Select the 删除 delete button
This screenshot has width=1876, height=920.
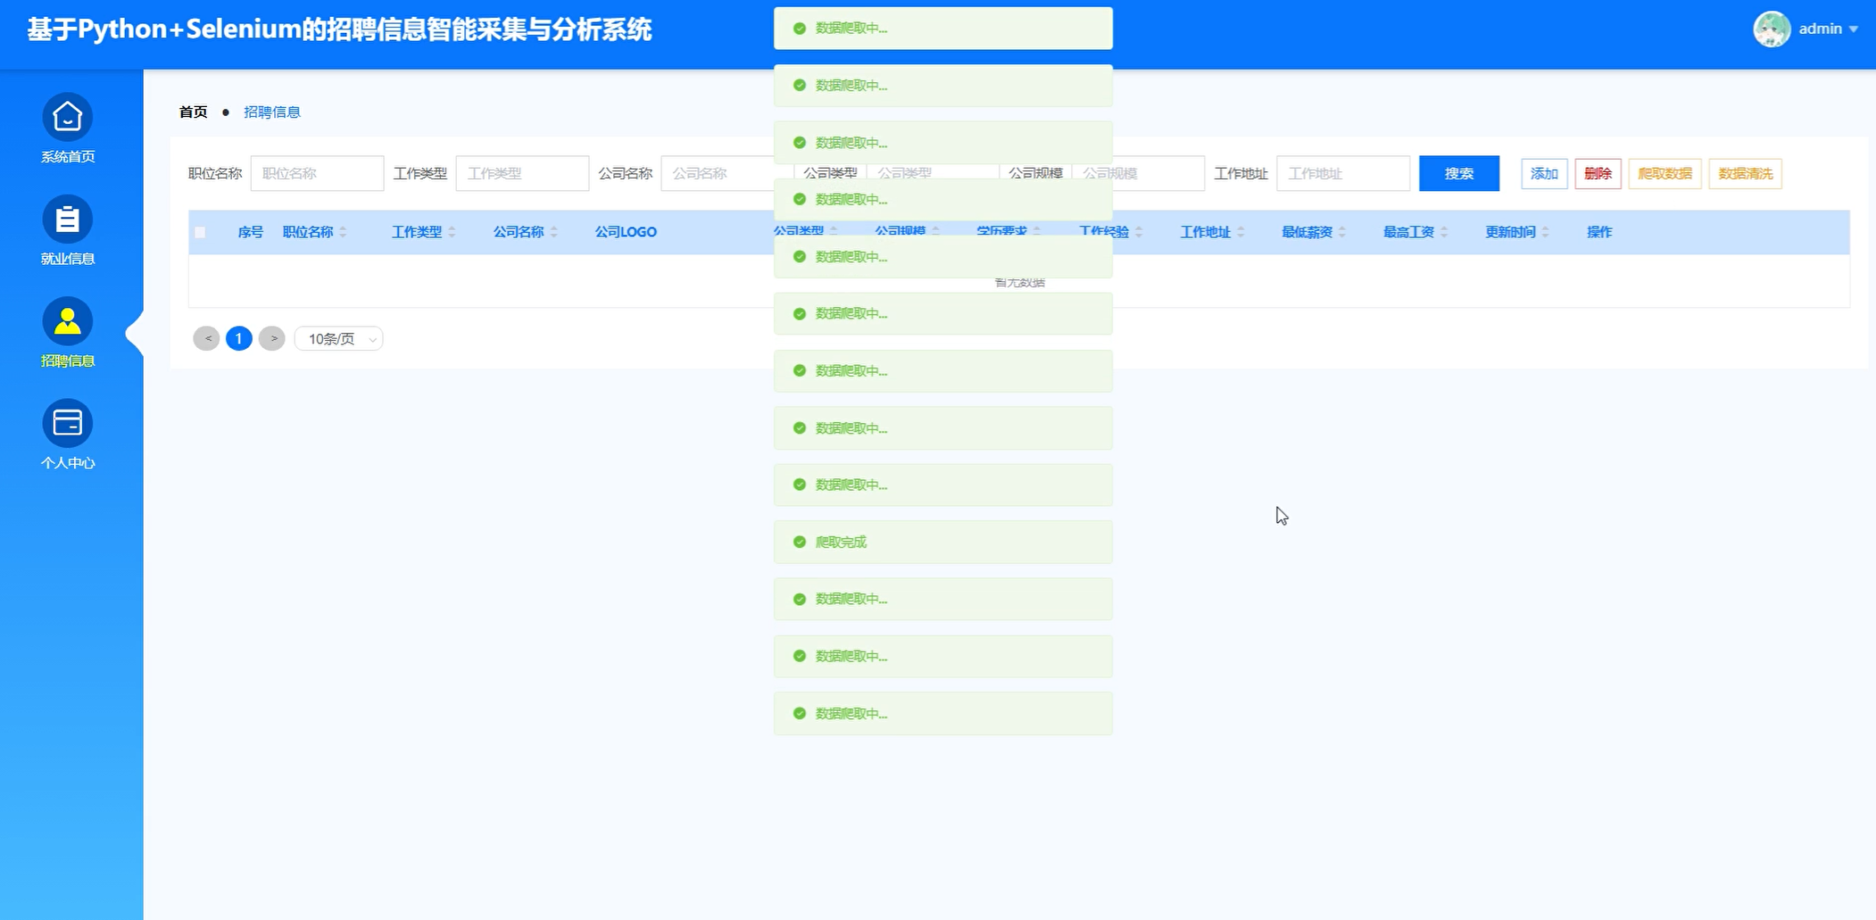tap(1598, 173)
